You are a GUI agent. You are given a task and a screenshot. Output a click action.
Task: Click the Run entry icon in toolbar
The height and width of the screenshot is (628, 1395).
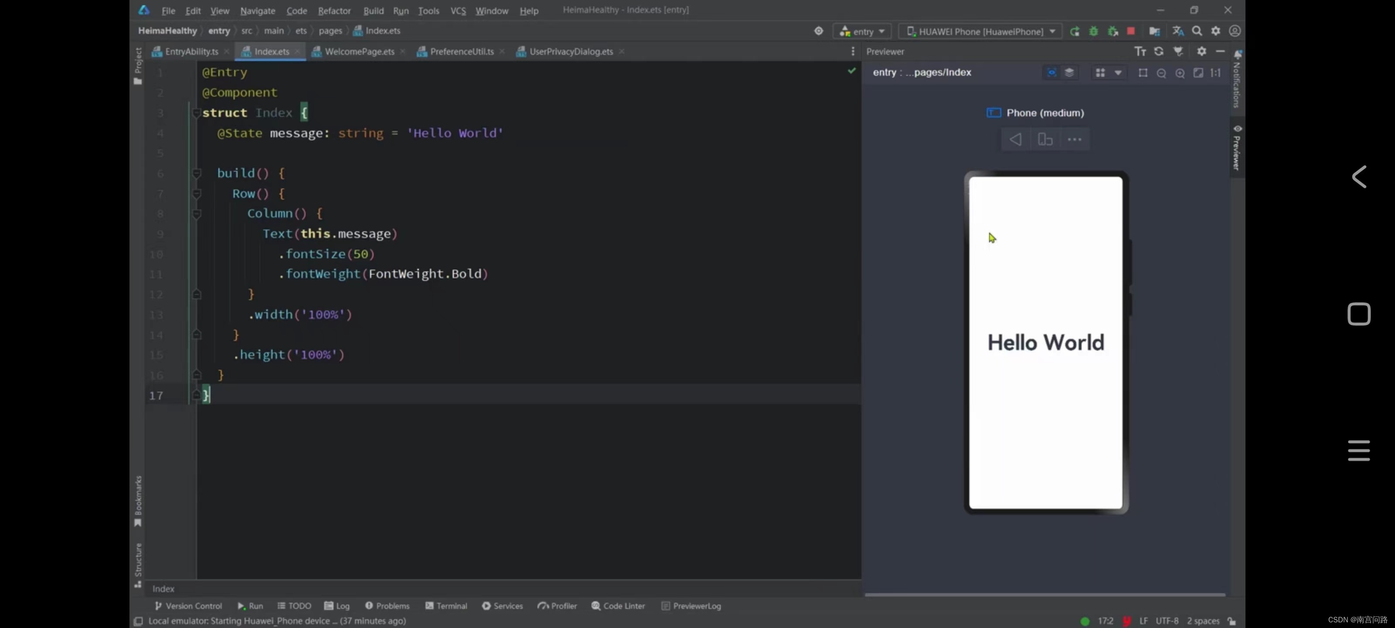pyautogui.click(x=1075, y=31)
